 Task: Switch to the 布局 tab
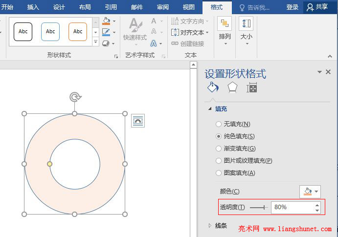click(85, 7)
